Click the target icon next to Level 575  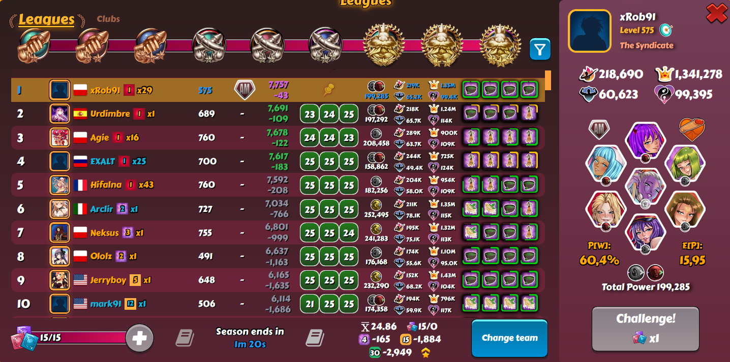point(666,30)
